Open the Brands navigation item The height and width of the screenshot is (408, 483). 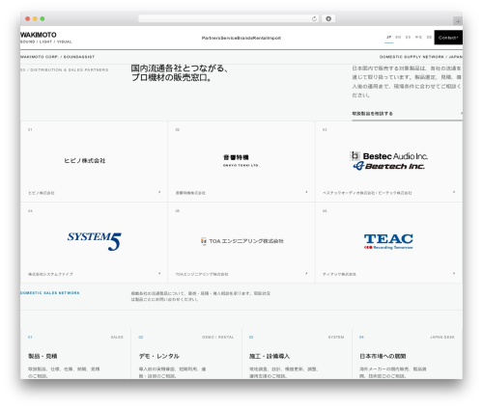pyautogui.click(x=245, y=38)
